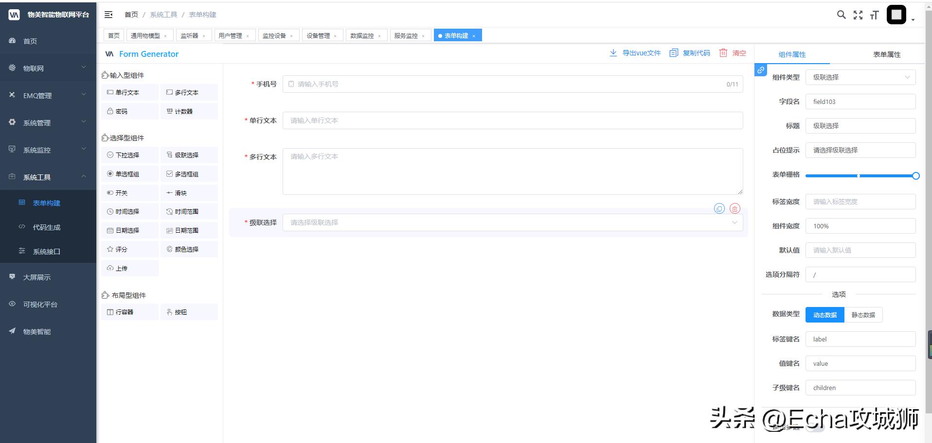Screen dimensions: 932x443
Task: Open the 组件类型 dropdown
Action: pos(860,77)
